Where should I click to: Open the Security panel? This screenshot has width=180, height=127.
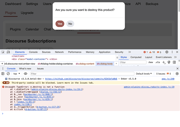point(119,52)
